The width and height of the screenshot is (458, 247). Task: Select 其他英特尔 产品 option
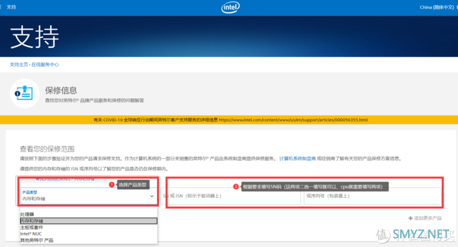(x=89, y=240)
